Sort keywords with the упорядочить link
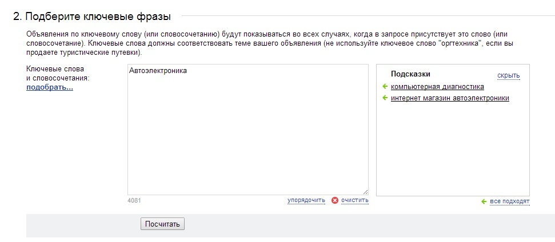 tap(306, 200)
